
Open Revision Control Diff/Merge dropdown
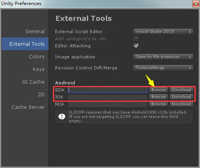click(163, 68)
